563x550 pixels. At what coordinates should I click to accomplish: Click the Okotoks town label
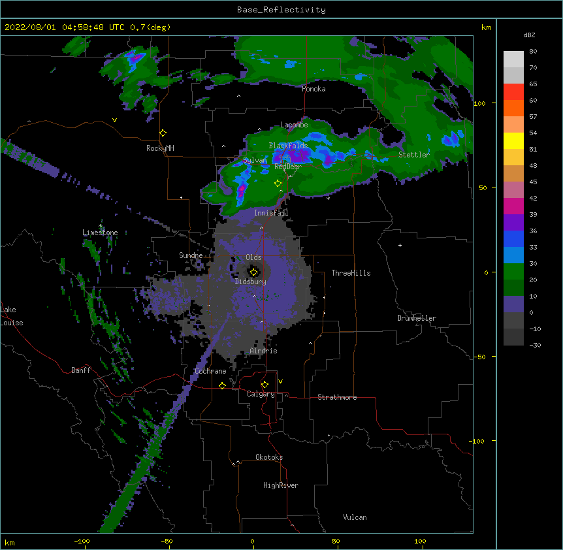(x=269, y=457)
